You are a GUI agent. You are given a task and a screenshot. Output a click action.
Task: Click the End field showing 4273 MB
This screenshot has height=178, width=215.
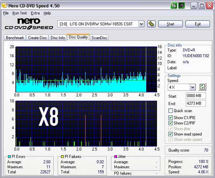click(x=196, y=103)
